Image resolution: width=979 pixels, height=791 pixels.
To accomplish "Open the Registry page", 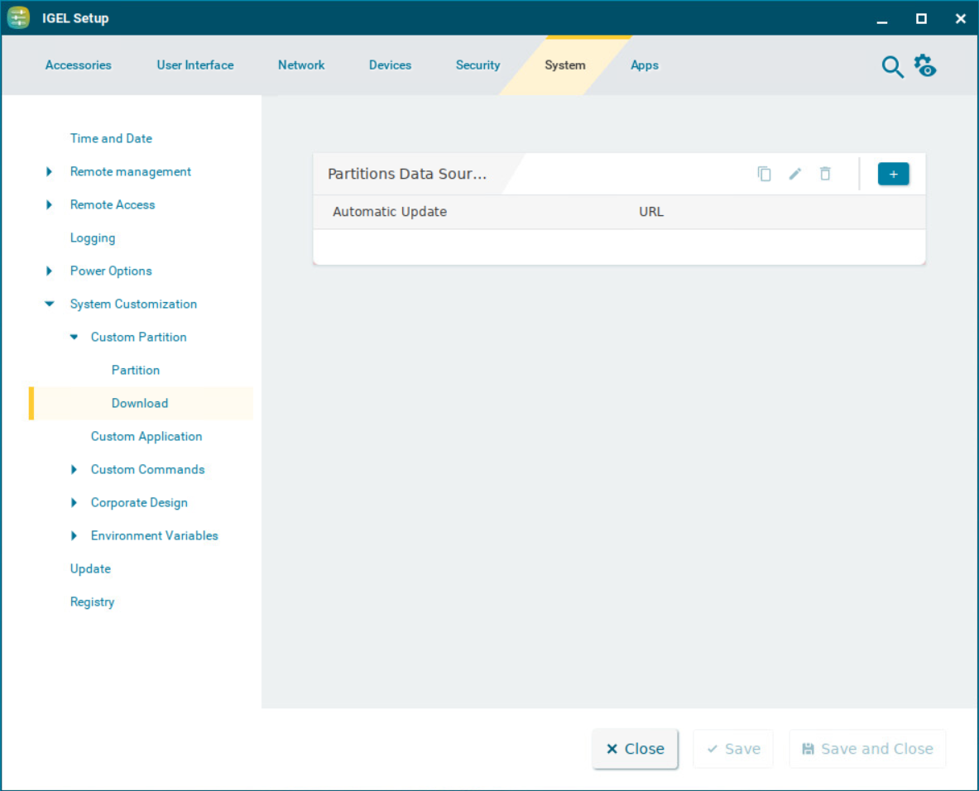I will 92,602.
